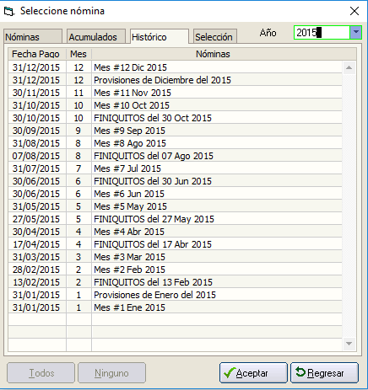The width and height of the screenshot is (368, 390).
Task: Click the green checkmark on Aceptar
Action: coord(229,372)
